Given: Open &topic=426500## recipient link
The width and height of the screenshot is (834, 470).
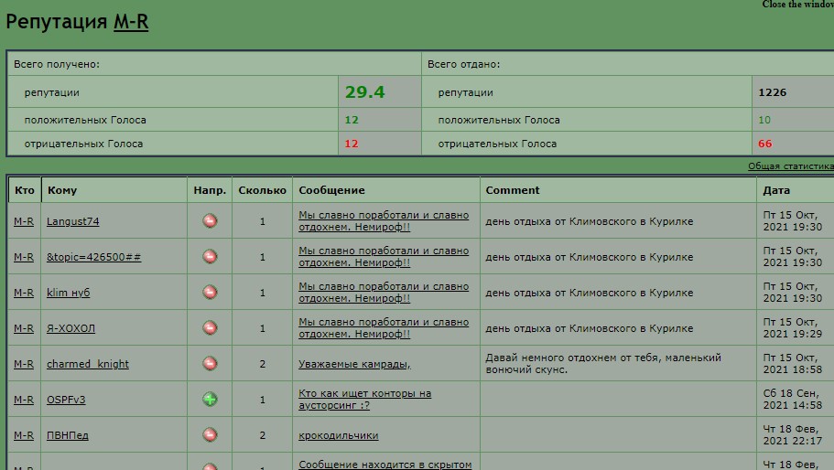Looking at the screenshot, I should pos(93,257).
